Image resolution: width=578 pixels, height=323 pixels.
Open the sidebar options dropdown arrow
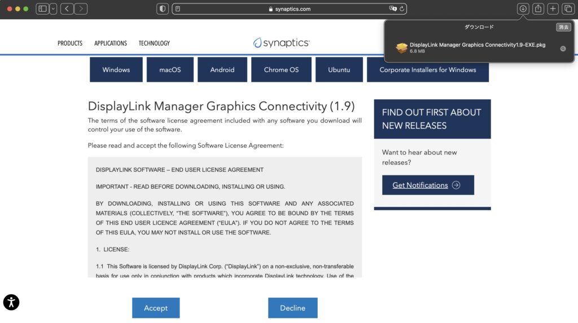[54, 8]
